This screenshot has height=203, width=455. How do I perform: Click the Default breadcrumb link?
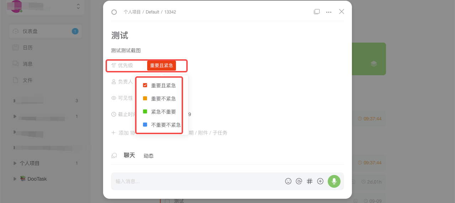click(x=152, y=12)
